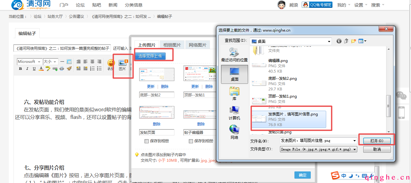Click 确定 in the image upload panel

[303, 175]
